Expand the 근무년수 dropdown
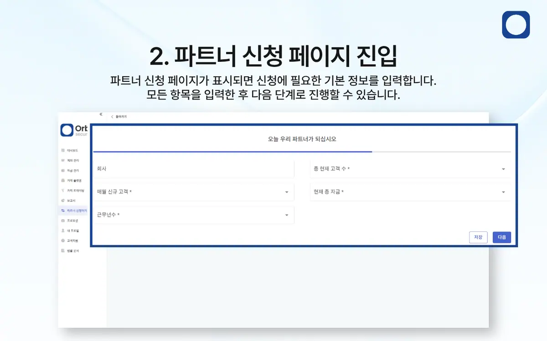Image resolution: width=547 pixels, height=341 pixels. click(x=194, y=215)
